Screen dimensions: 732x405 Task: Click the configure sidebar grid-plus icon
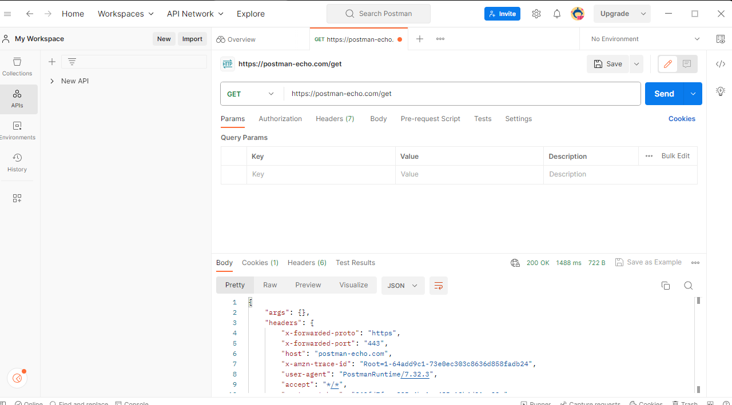click(17, 198)
